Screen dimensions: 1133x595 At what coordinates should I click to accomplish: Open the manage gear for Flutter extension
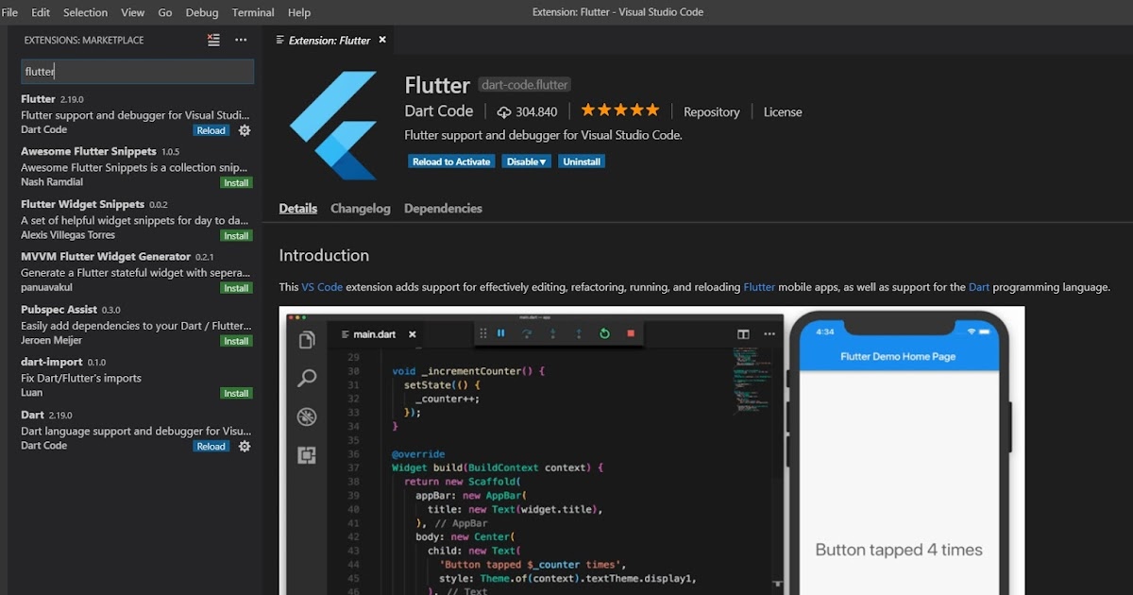click(244, 129)
